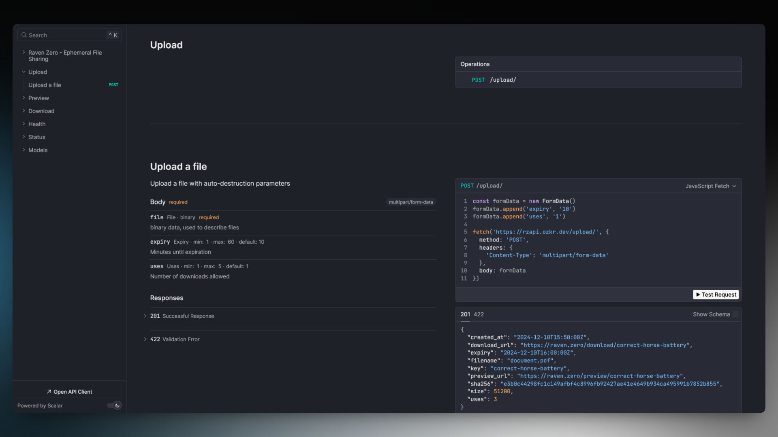Image resolution: width=778 pixels, height=437 pixels.
Task: Click the ^K shortcut badge in search bar
Action: pyautogui.click(x=112, y=35)
